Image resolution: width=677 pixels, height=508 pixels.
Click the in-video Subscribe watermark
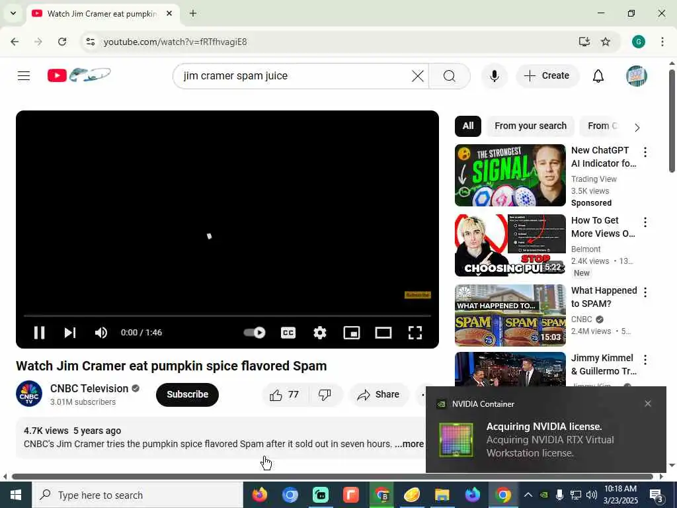pyautogui.click(x=418, y=295)
